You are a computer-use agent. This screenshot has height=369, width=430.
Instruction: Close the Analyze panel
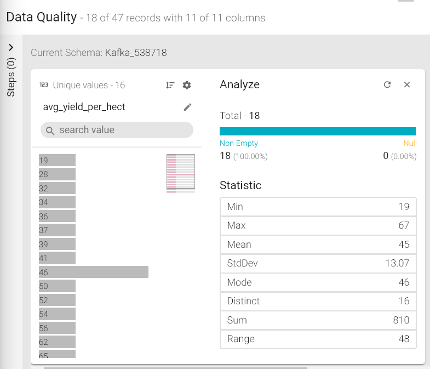click(x=407, y=84)
